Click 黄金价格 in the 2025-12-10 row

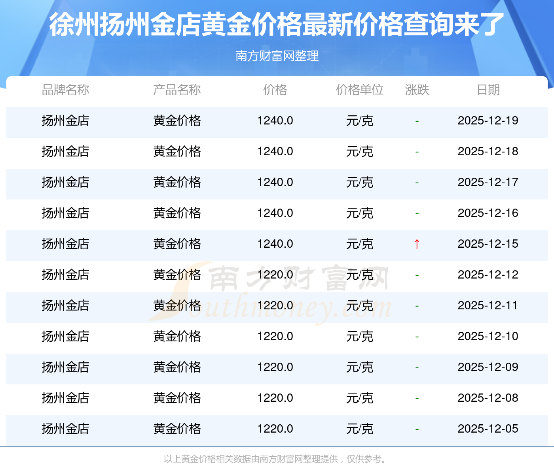177,336
